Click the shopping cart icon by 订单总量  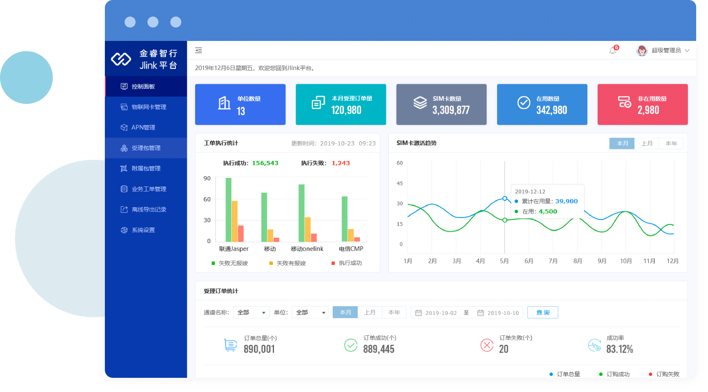(x=230, y=345)
